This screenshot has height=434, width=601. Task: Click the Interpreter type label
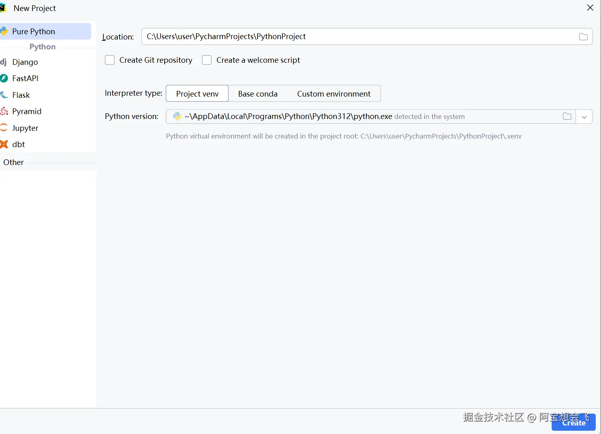click(x=133, y=93)
